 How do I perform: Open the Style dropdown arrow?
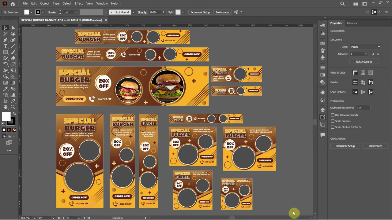tap(183, 12)
